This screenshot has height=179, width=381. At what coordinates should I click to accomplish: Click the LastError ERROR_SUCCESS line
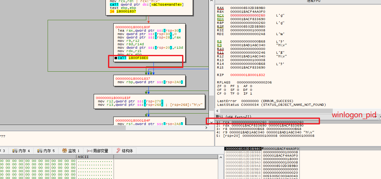(x=255, y=101)
